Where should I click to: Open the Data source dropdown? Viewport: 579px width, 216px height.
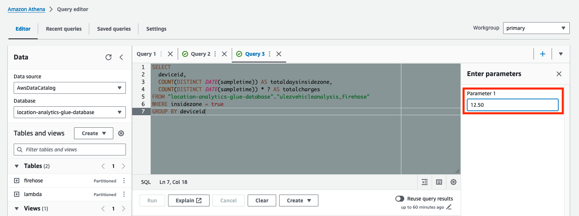(x=70, y=88)
